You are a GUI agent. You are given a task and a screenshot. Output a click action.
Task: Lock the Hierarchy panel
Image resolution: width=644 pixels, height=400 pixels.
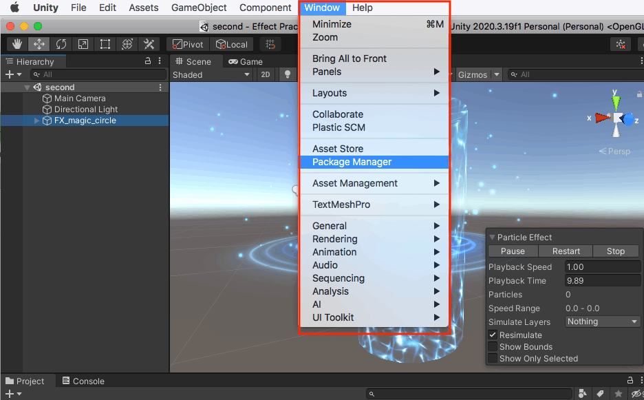148,61
